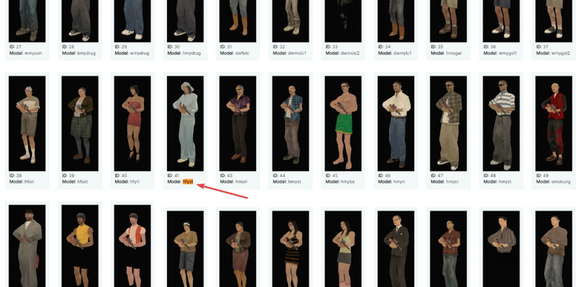Click the hmyri white shirt skin image

[x=396, y=124]
